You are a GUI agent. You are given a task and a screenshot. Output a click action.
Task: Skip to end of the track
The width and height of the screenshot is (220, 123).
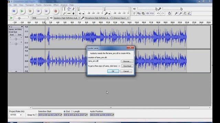46,11
